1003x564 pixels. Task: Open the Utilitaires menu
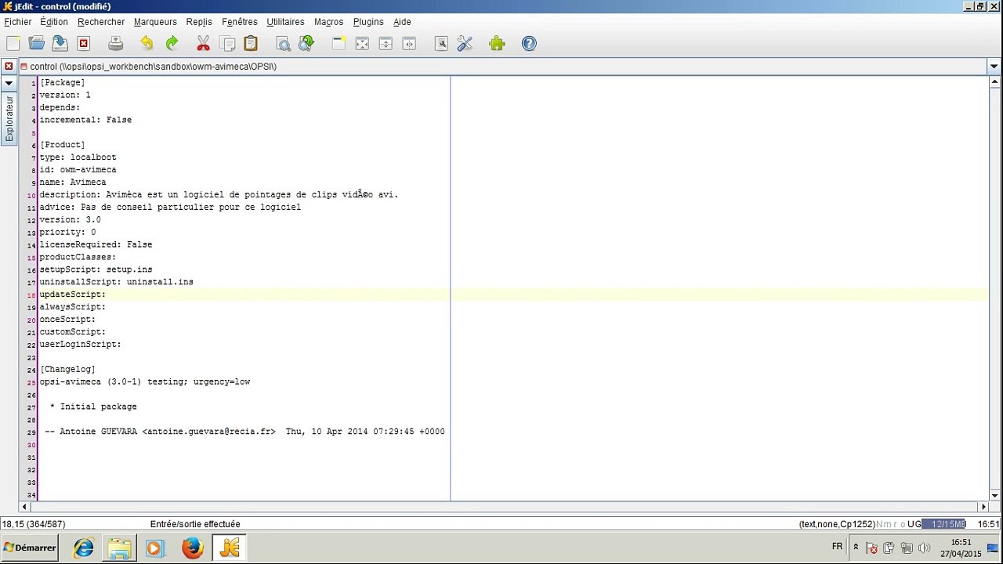[x=285, y=22]
